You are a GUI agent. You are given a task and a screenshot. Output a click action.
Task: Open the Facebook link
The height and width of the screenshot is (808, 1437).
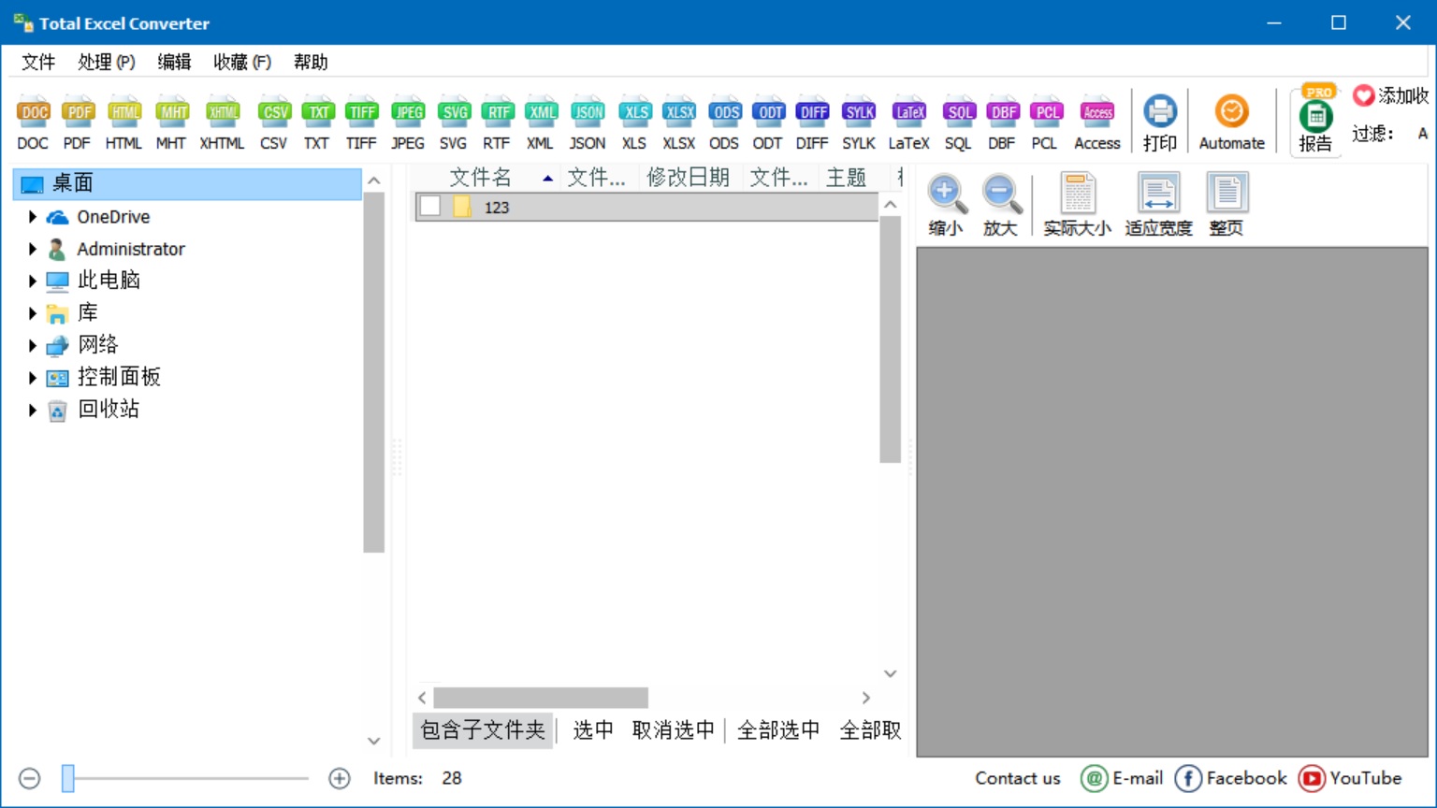coord(1231,778)
